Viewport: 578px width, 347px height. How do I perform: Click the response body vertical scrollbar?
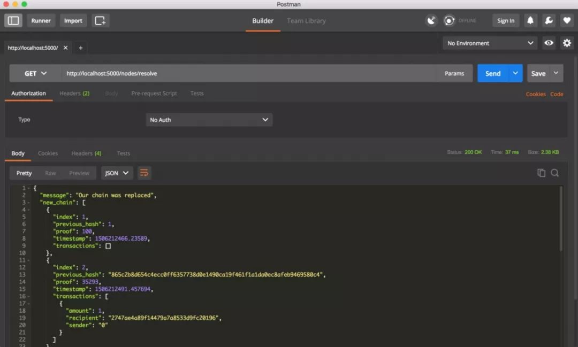[561, 219]
